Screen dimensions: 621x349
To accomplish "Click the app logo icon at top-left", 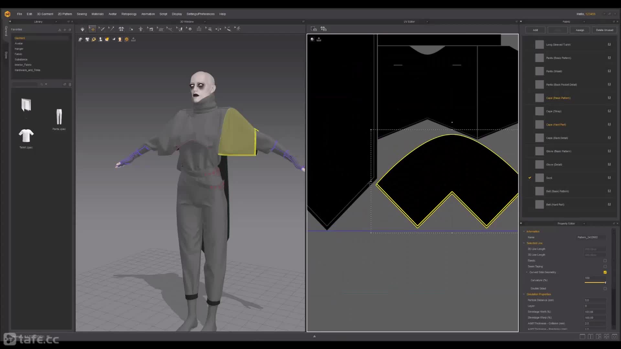I will point(7,14).
